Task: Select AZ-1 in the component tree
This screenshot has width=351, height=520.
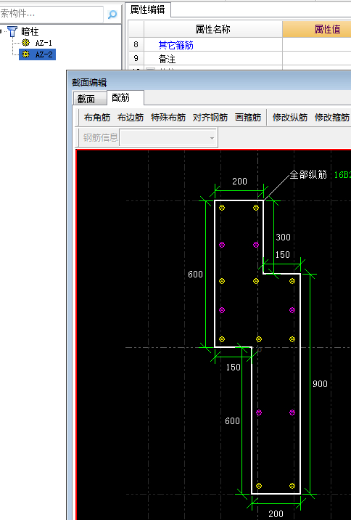Action: click(x=44, y=43)
